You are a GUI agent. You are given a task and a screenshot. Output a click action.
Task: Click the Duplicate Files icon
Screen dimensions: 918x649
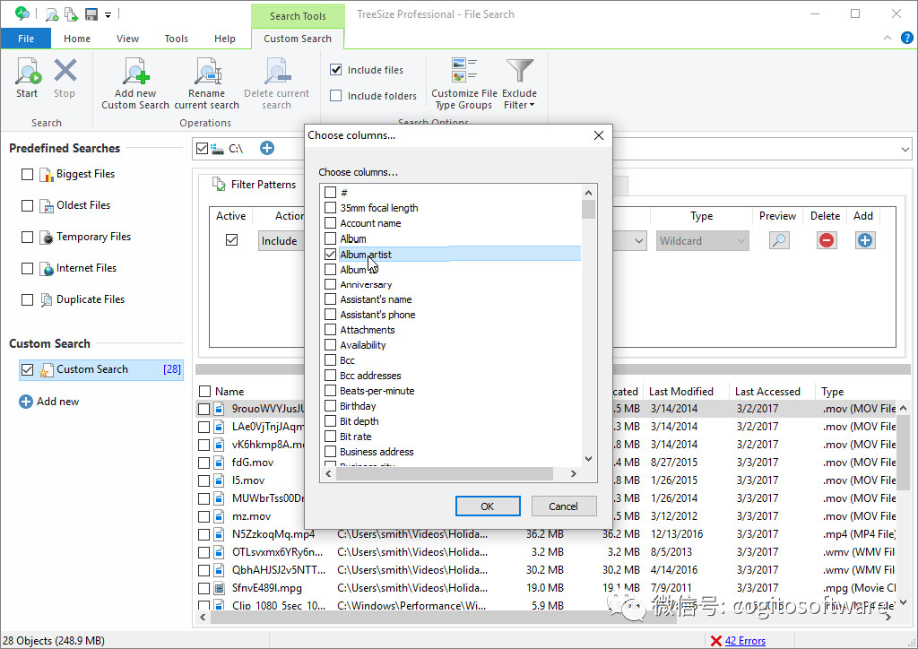[47, 299]
